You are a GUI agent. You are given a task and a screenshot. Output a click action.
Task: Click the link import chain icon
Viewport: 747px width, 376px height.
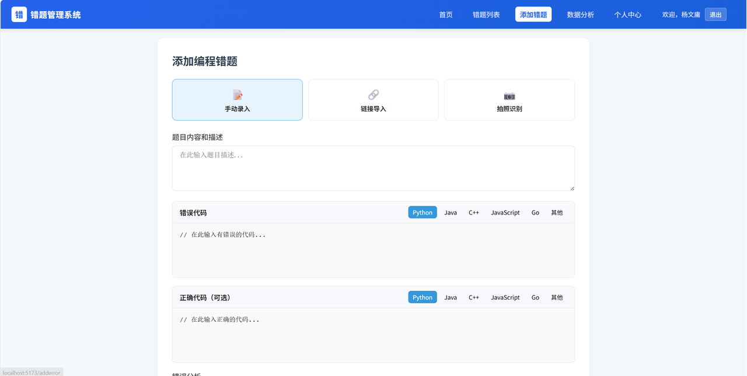[x=373, y=95]
